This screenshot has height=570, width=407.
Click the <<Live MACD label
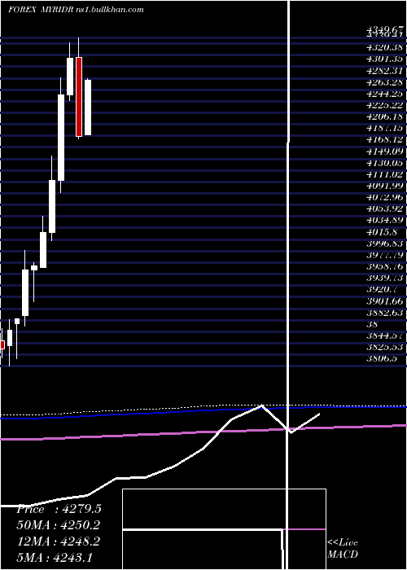343,548
